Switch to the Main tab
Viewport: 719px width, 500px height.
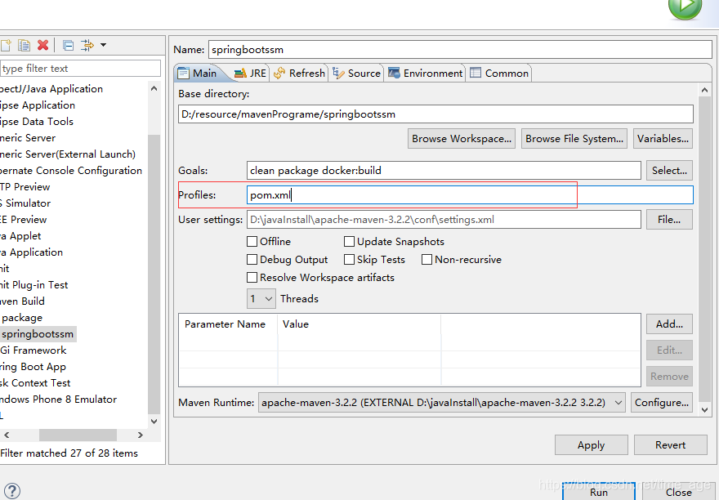click(x=198, y=74)
